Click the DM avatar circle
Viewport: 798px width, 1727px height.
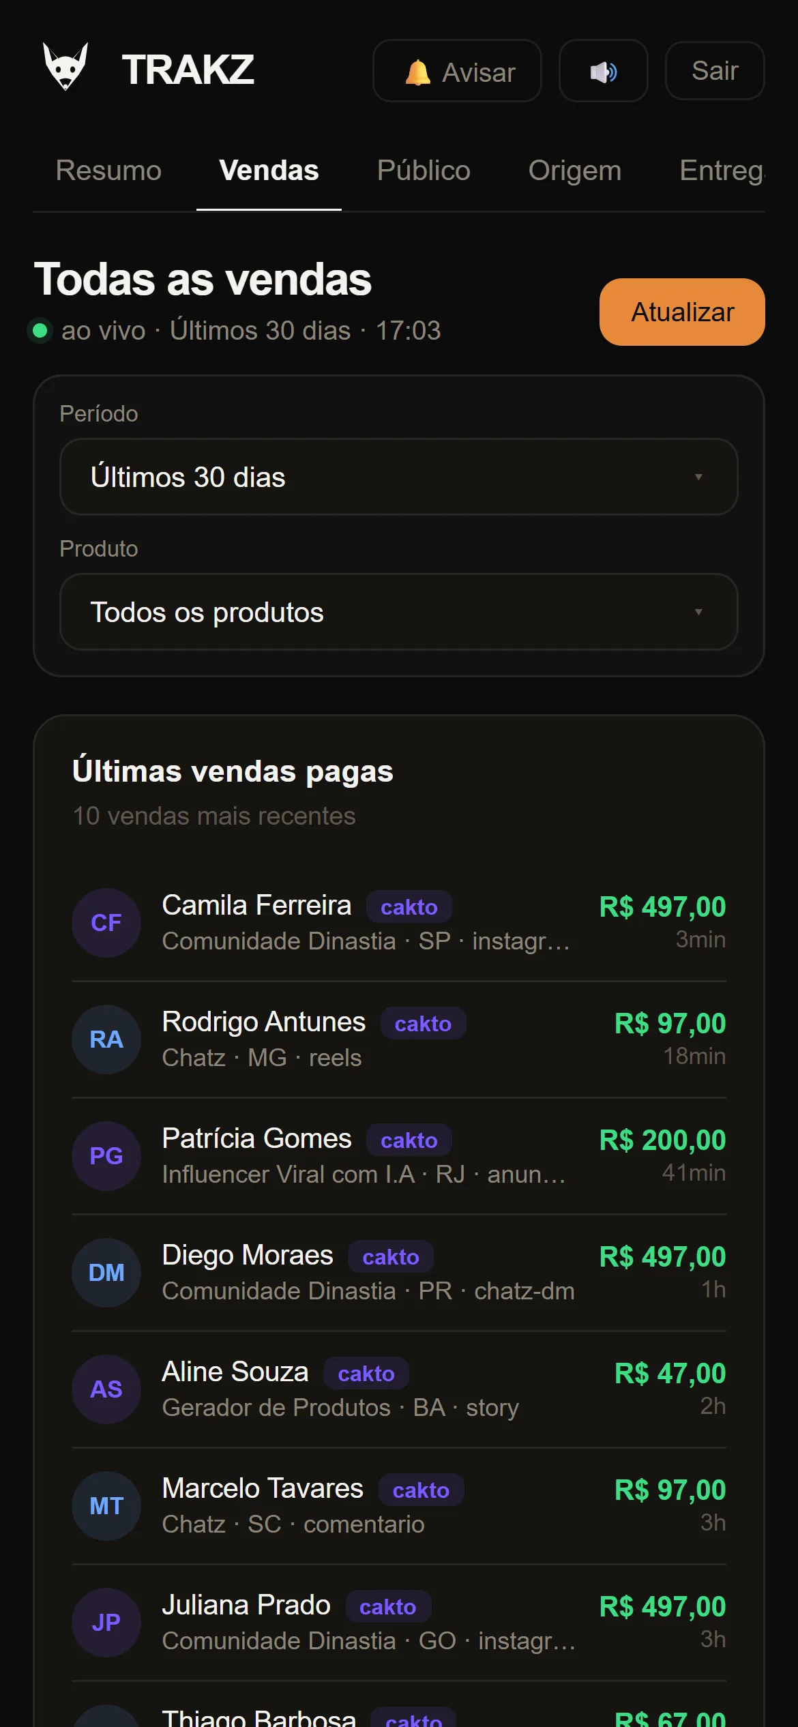[106, 1273]
